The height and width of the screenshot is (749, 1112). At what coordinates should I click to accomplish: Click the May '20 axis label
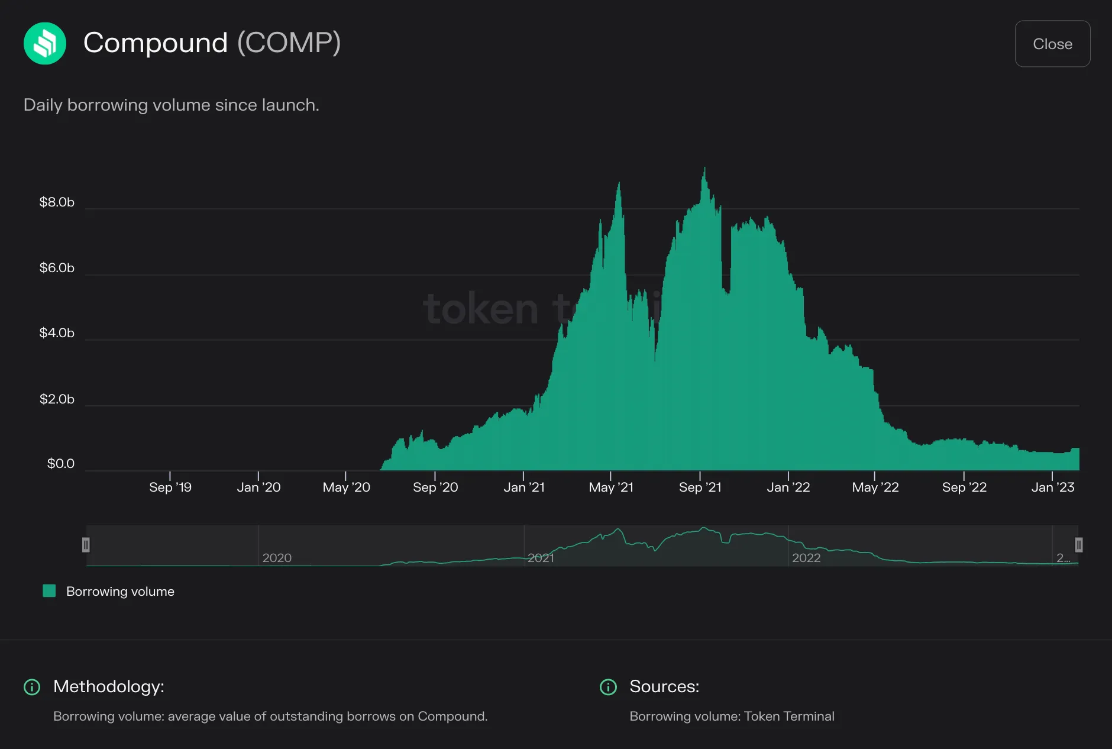[346, 487]
